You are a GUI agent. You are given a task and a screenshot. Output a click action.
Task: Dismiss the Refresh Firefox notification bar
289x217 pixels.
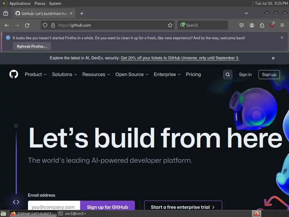click(282, 38)
